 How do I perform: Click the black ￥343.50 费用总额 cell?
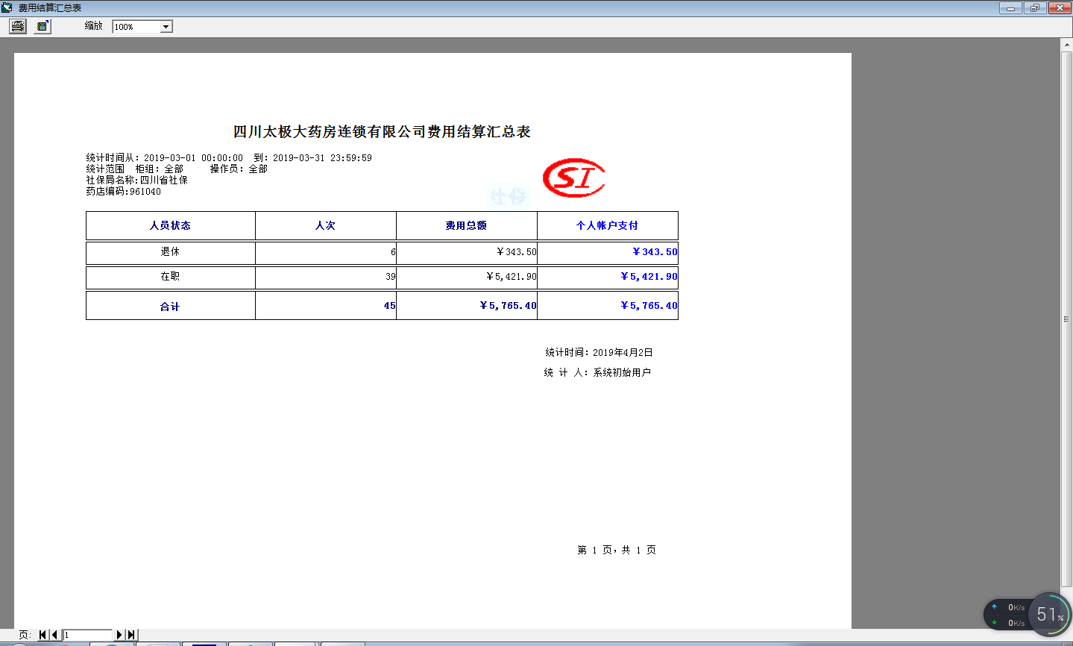tap(467, 252)
